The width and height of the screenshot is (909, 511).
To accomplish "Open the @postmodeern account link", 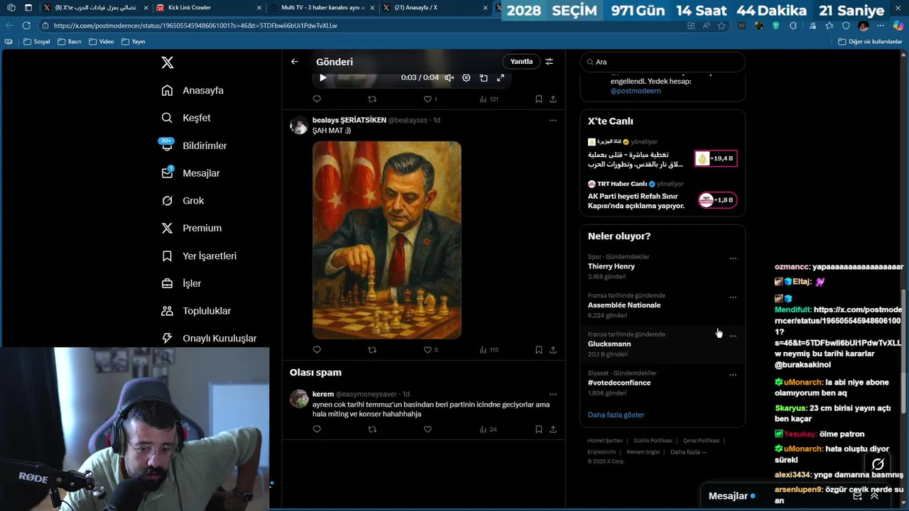I will [x=636, y=91].
